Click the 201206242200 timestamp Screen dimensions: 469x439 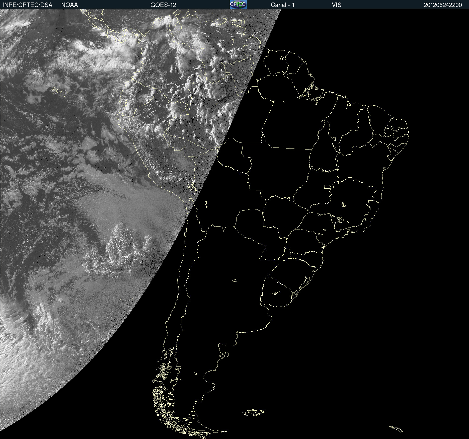tap(443, 5)
